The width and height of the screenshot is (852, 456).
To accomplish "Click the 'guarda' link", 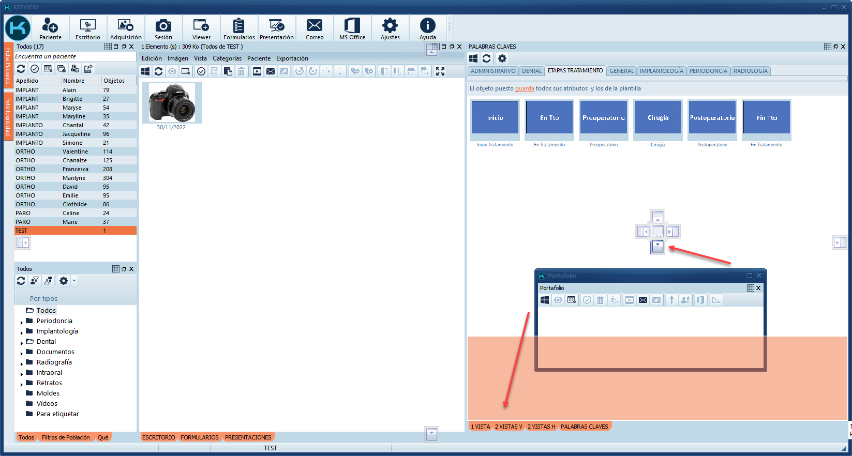I will (x=524, y=88).
